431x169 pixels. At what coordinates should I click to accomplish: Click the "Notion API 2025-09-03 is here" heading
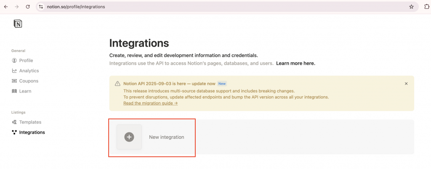point(169,84)
